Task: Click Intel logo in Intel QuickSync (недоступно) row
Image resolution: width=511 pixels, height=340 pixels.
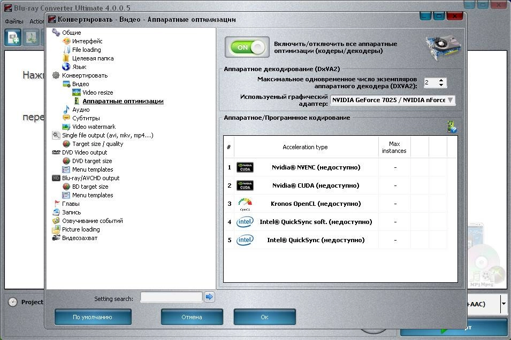Action: [245, 240]
